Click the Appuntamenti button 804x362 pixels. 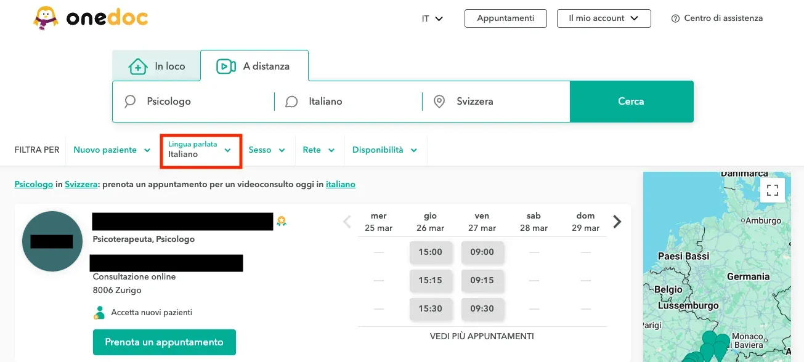tap(506, 18)
